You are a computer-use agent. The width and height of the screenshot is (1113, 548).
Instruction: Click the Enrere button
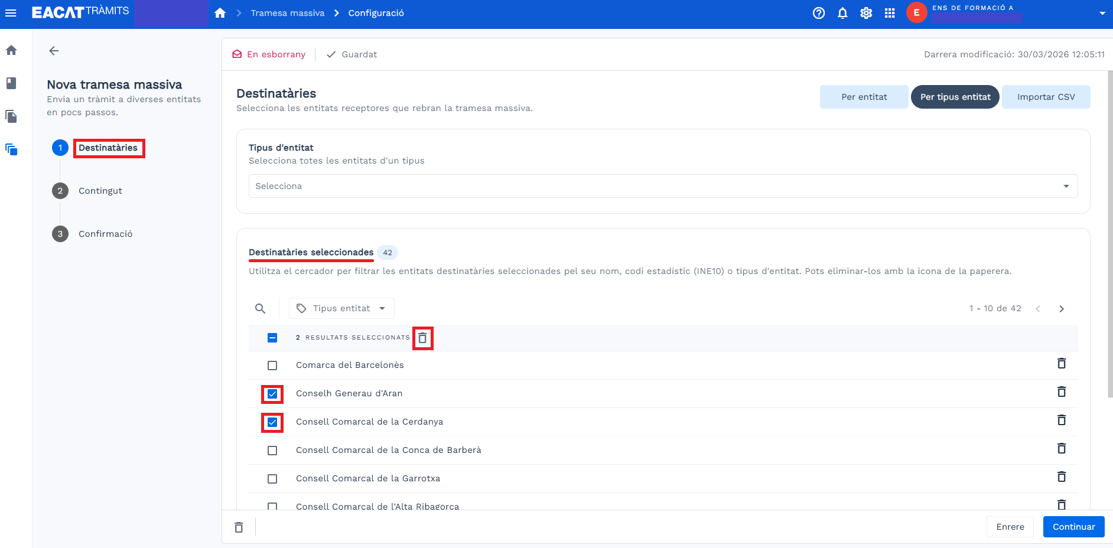click(1010, 527)
